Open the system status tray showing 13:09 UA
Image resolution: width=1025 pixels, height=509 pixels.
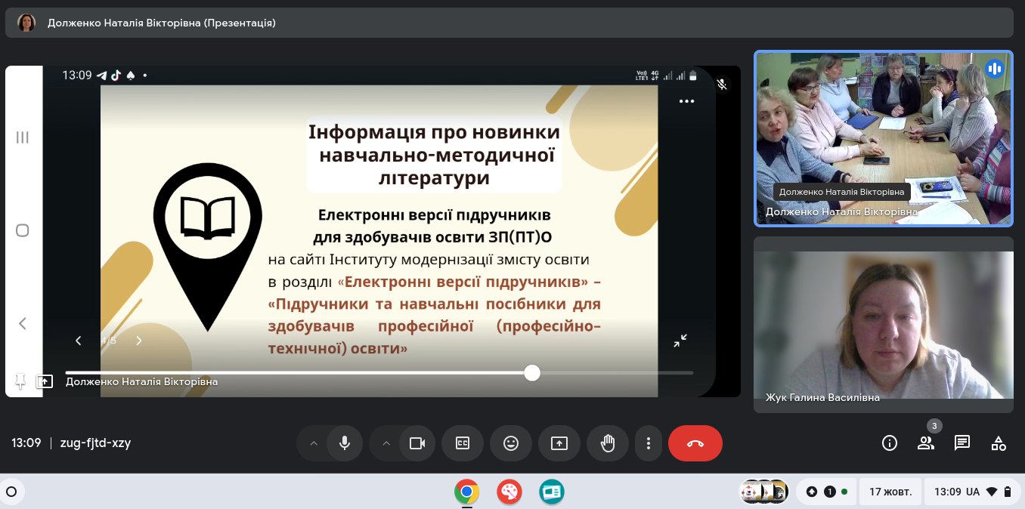click(972, 492)
